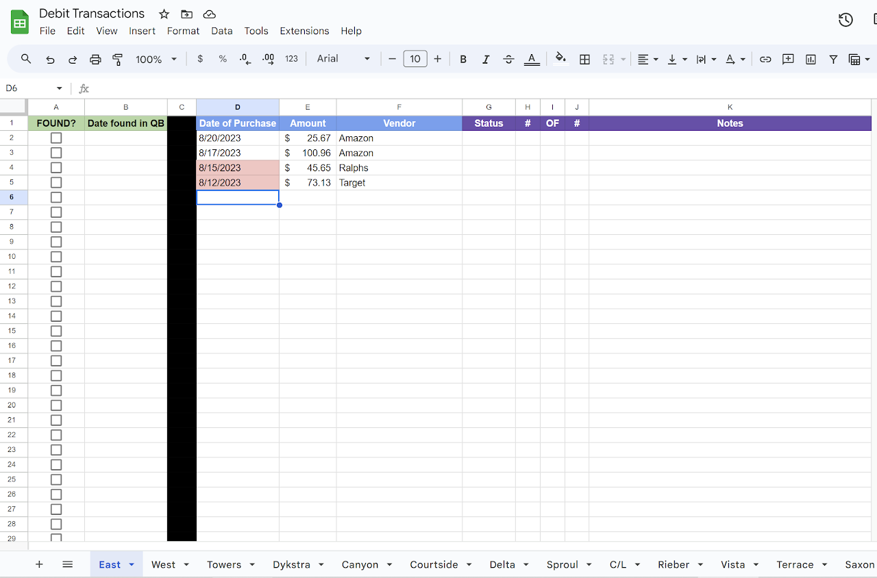Open the Data menu
The image size is (877, 578).
tap(222, 31)
